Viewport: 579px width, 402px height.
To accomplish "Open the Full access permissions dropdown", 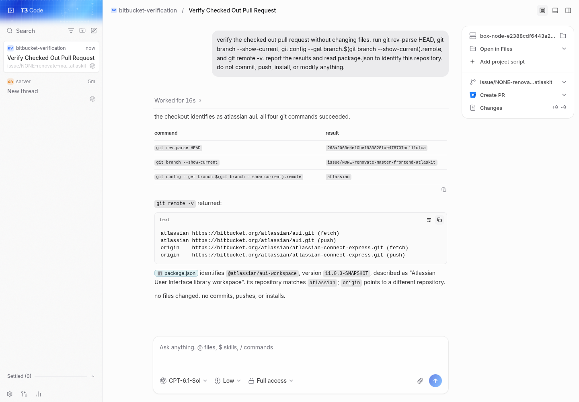I will point(271,381).
